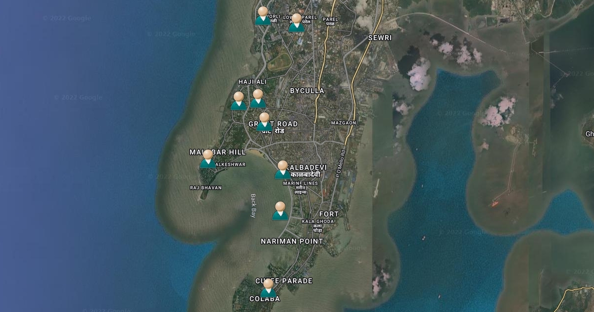This screenshot has height=312, width=594.
Task: Click the Fort area label
Action: (329, 214)
